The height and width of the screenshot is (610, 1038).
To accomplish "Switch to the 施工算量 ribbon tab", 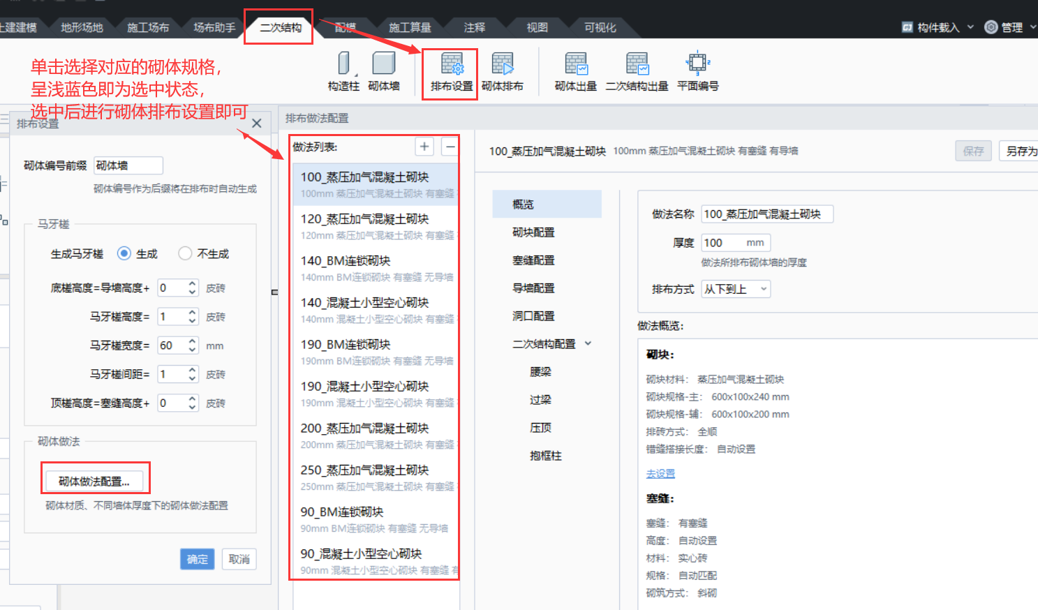I will [x=410, y=27].
